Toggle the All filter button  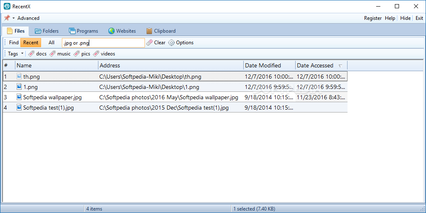point(51,43)
